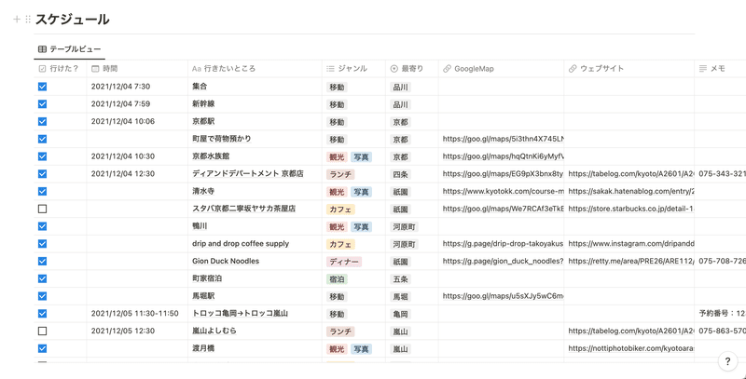
Task: Click the カフェ tag in drip and drop row
Action: click(x=340, y=245)
